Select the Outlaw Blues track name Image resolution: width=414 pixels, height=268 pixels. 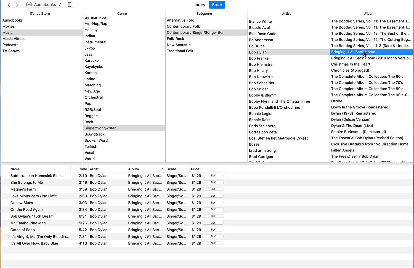[x=22, y=203]
